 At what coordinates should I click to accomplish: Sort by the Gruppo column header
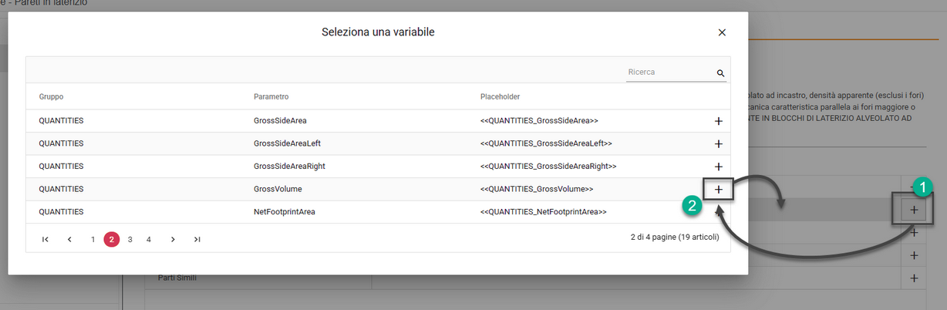[x=51, y=97]
